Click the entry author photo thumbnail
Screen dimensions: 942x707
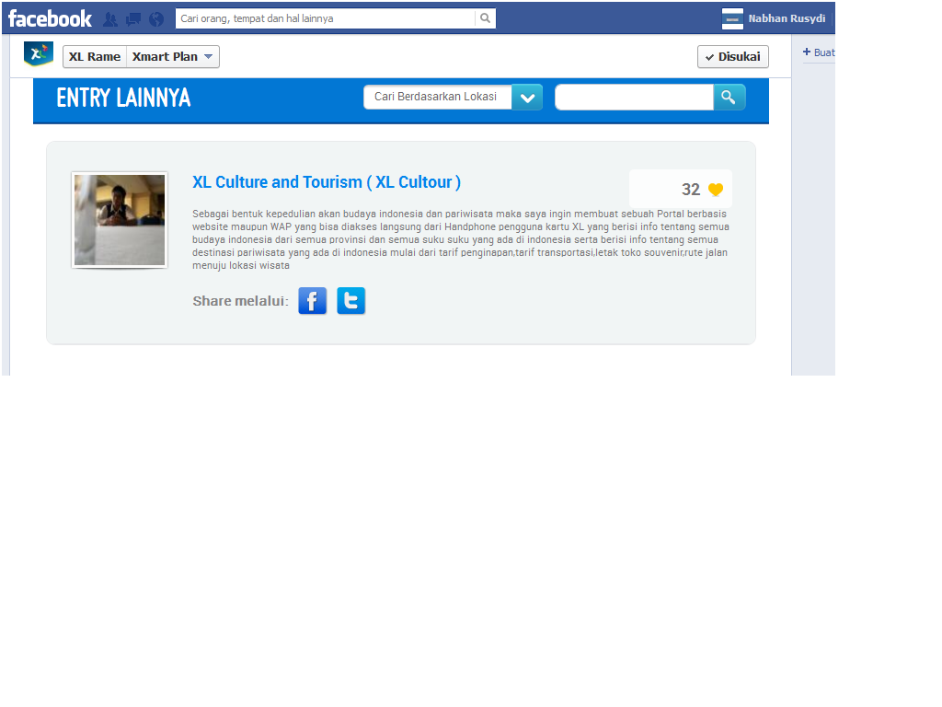pos(120,220)
